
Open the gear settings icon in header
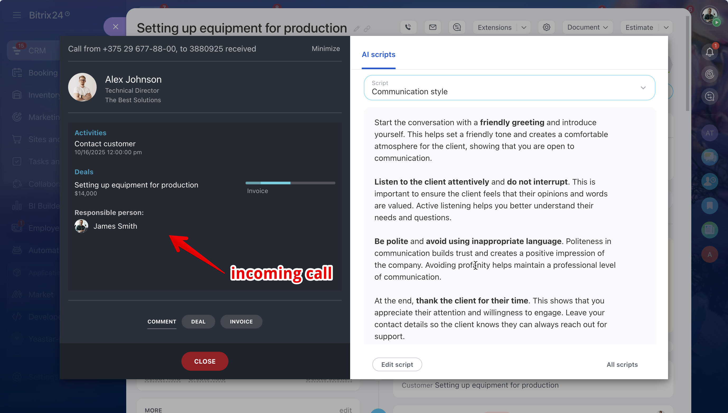[547, 27]
